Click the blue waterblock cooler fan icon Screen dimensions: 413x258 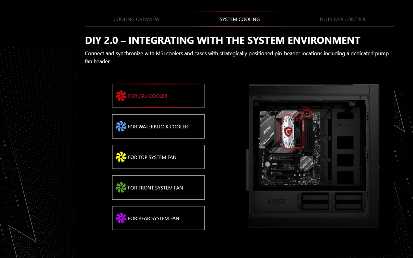[x=121, y=127]
